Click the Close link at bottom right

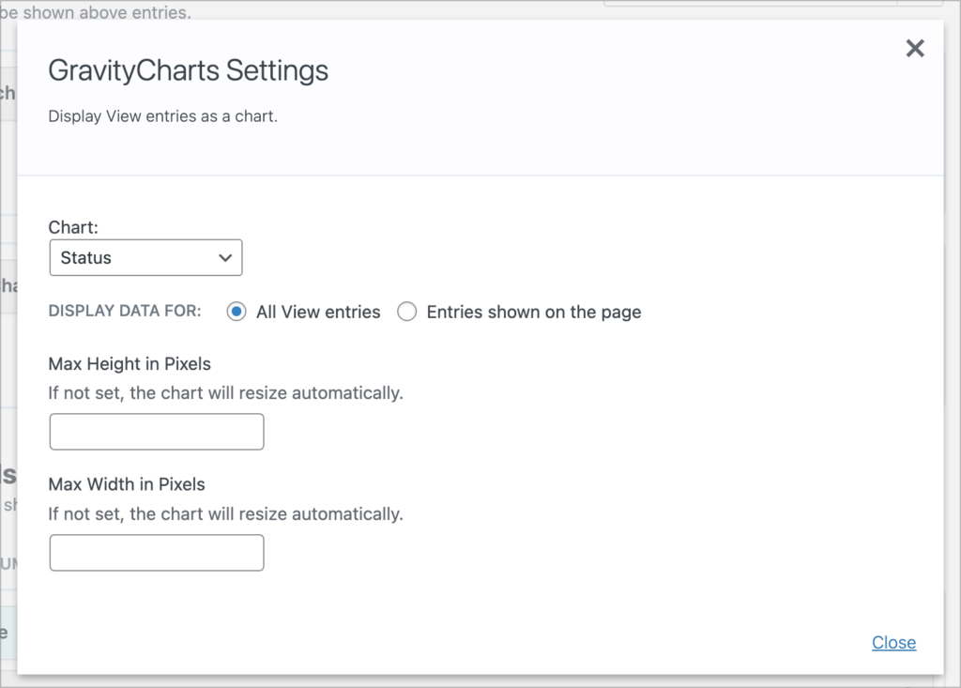[893, 643]
